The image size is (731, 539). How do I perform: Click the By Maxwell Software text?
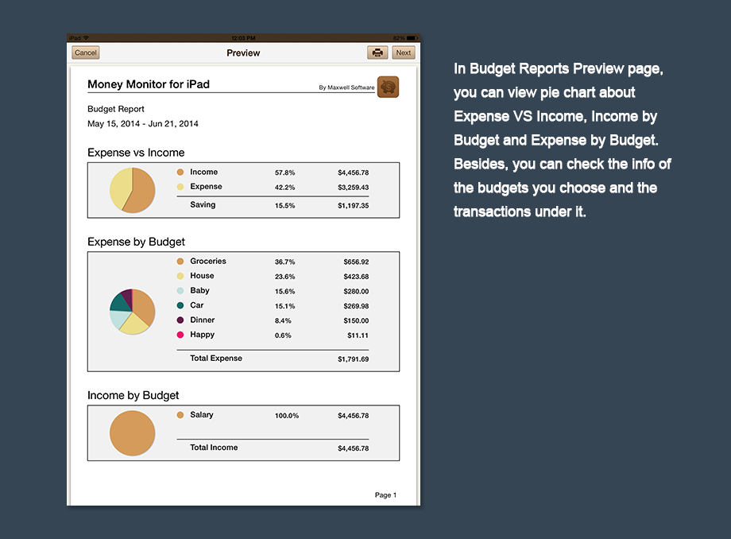point(346,87)
